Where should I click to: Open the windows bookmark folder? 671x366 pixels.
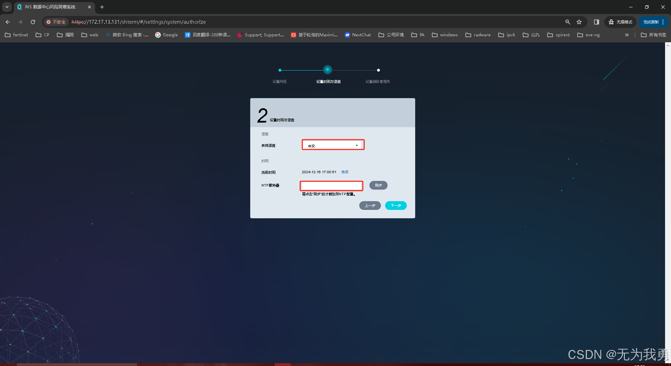click(445, 35)
